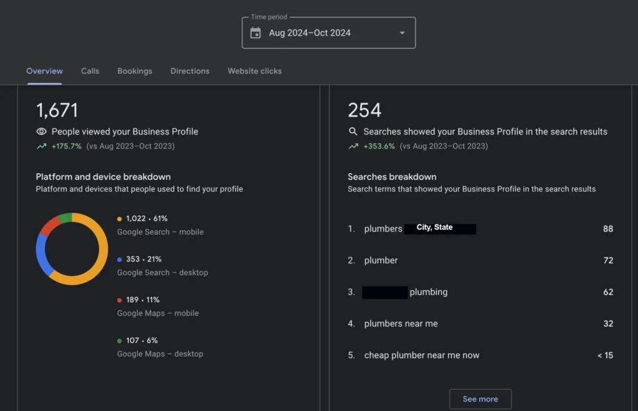Click '+175.7%' change percentage
The width and height of the screenshot is (638, 411).
(x=66, y=146)
